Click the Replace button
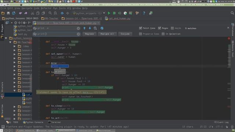Image resolution: width=235 pixels, height=132 pixels. pyautogui.click(x=89, y=34)
